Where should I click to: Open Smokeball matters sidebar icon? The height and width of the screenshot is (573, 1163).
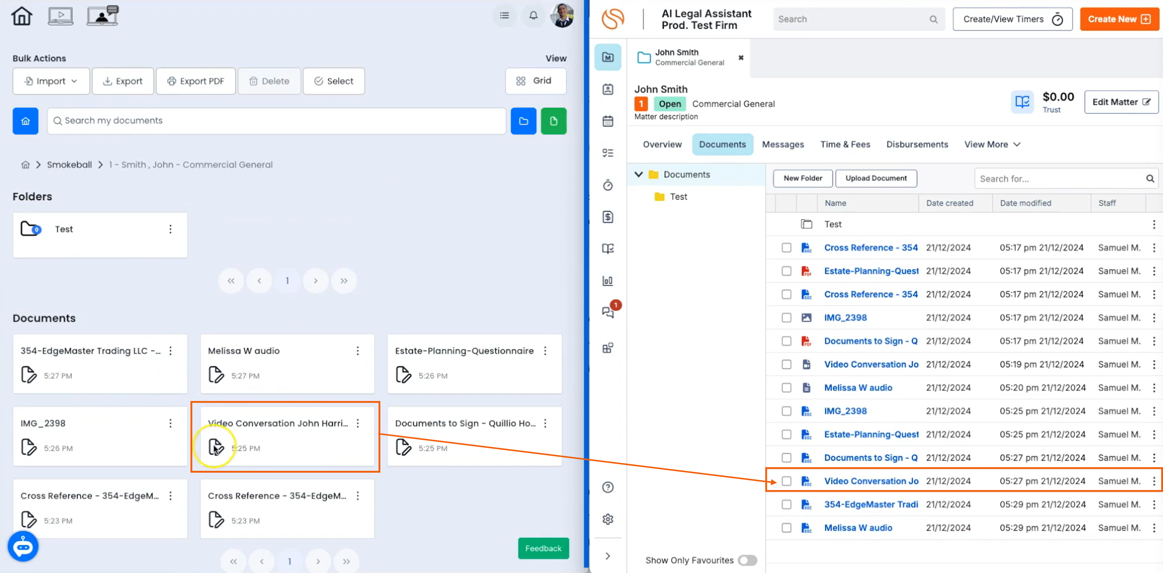608,57
